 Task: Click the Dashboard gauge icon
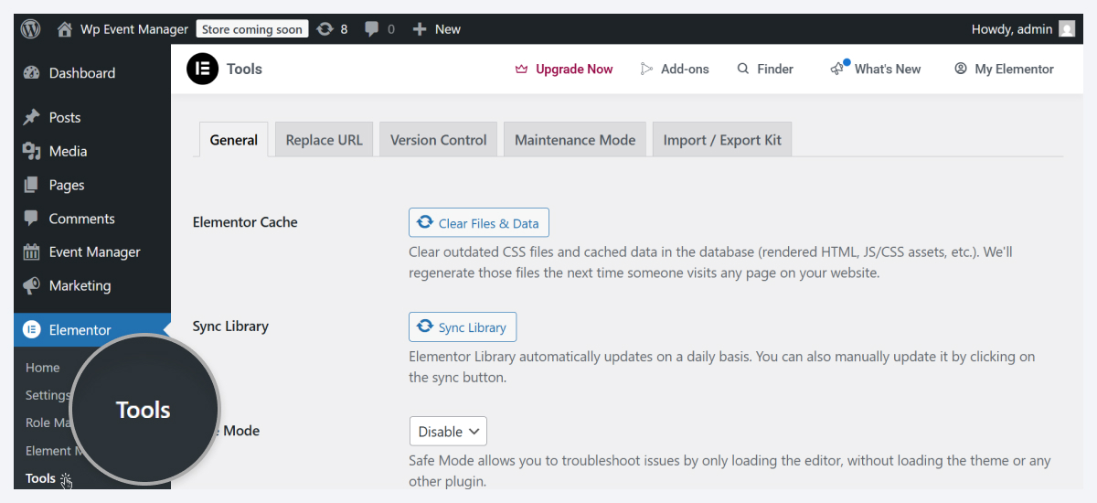pyautogui.click(x=32, y=73)
